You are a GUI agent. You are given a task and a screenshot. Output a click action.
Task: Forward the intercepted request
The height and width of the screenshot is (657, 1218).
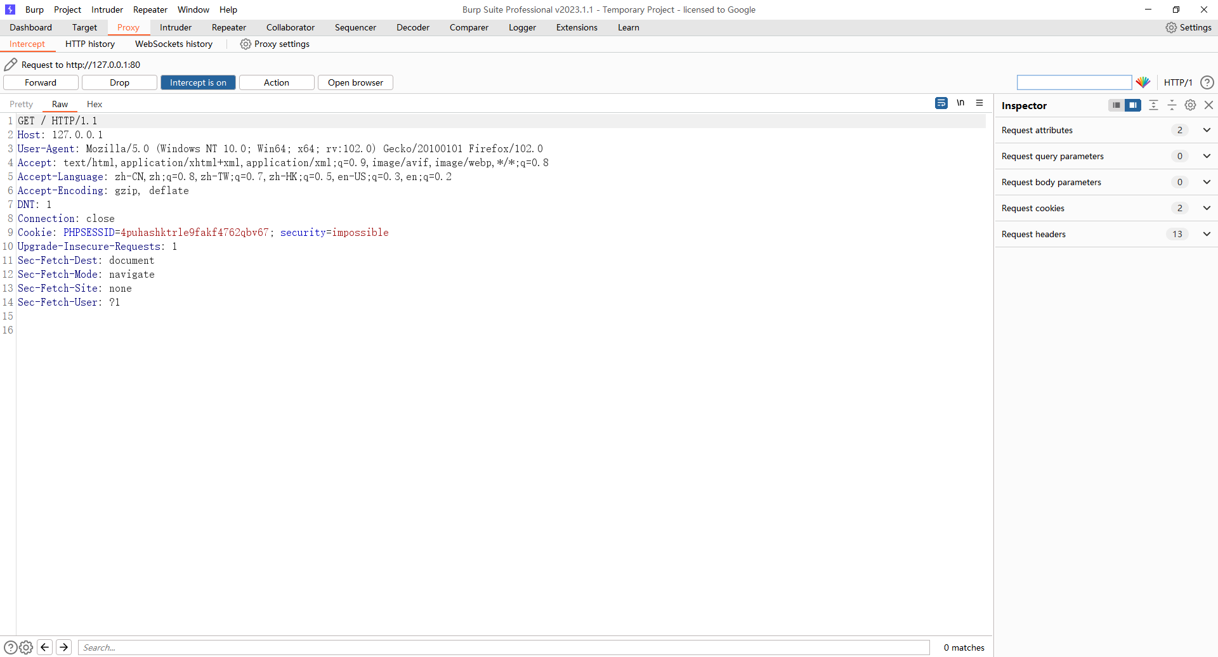click(x=41, y=82)
